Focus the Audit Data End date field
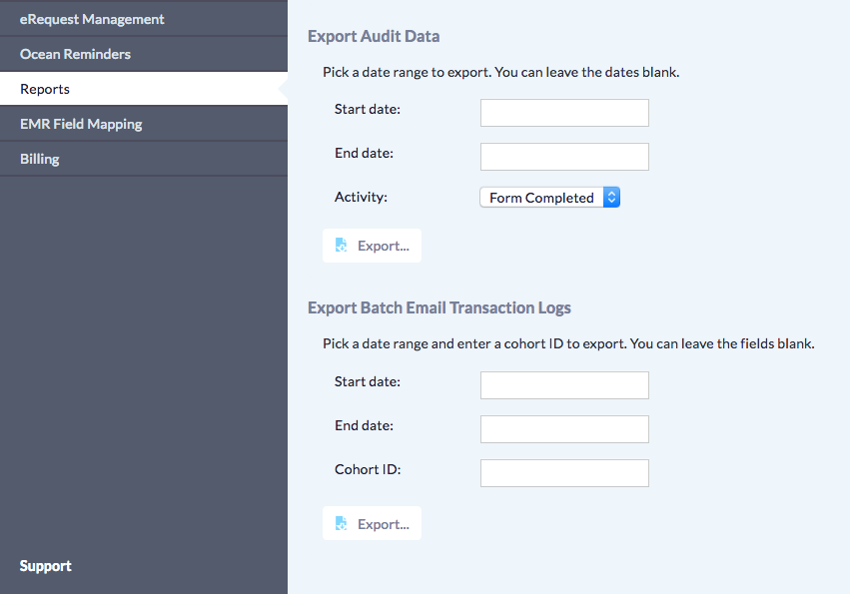 pyautogui.click(x=564, y=157)
